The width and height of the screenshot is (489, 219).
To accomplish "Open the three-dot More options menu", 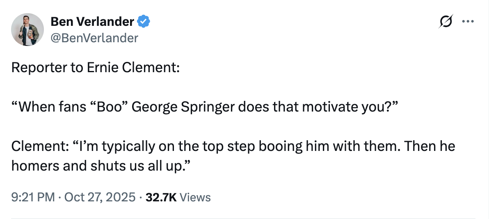I will tap(468, 22).
